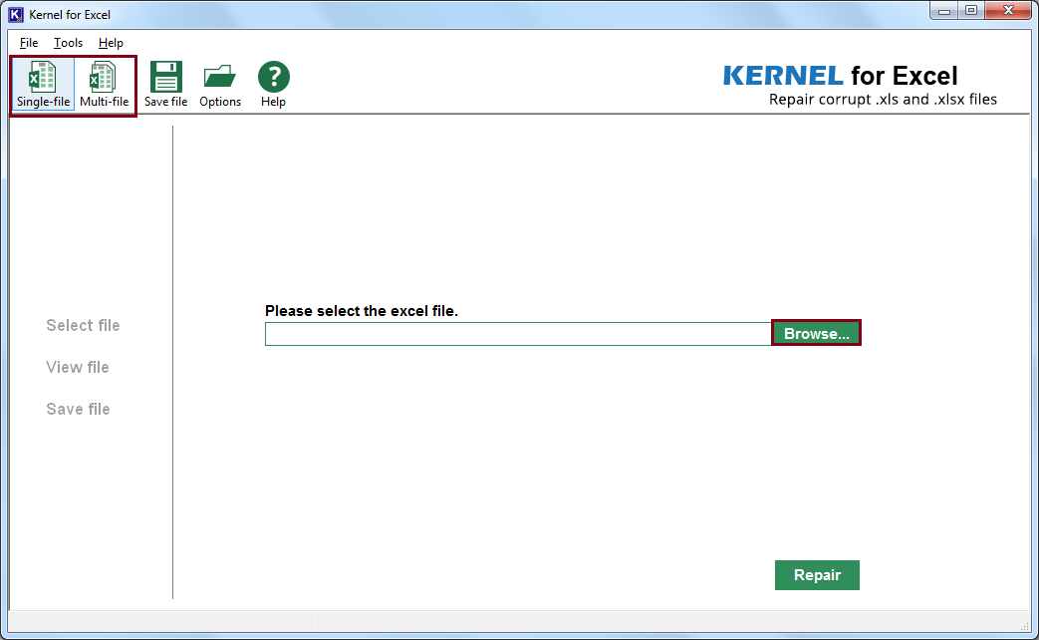Switch to Multi-file mode
Screen dimensions: 1039x640
pyautogui.click(x=104, y=84)
